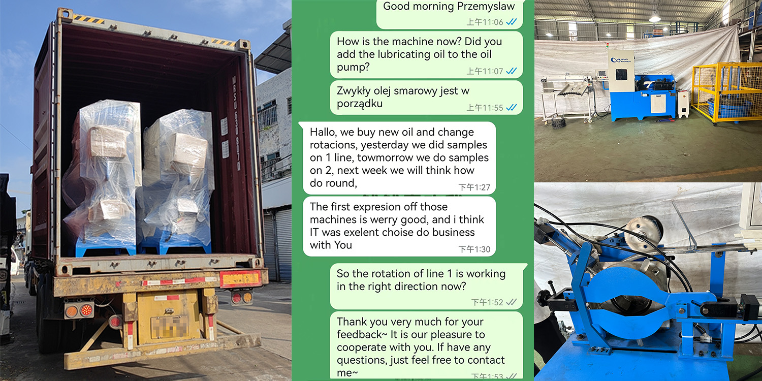Click the yellow safety cage in factory photo
This screenshot has height=381, width=762.
726,92
